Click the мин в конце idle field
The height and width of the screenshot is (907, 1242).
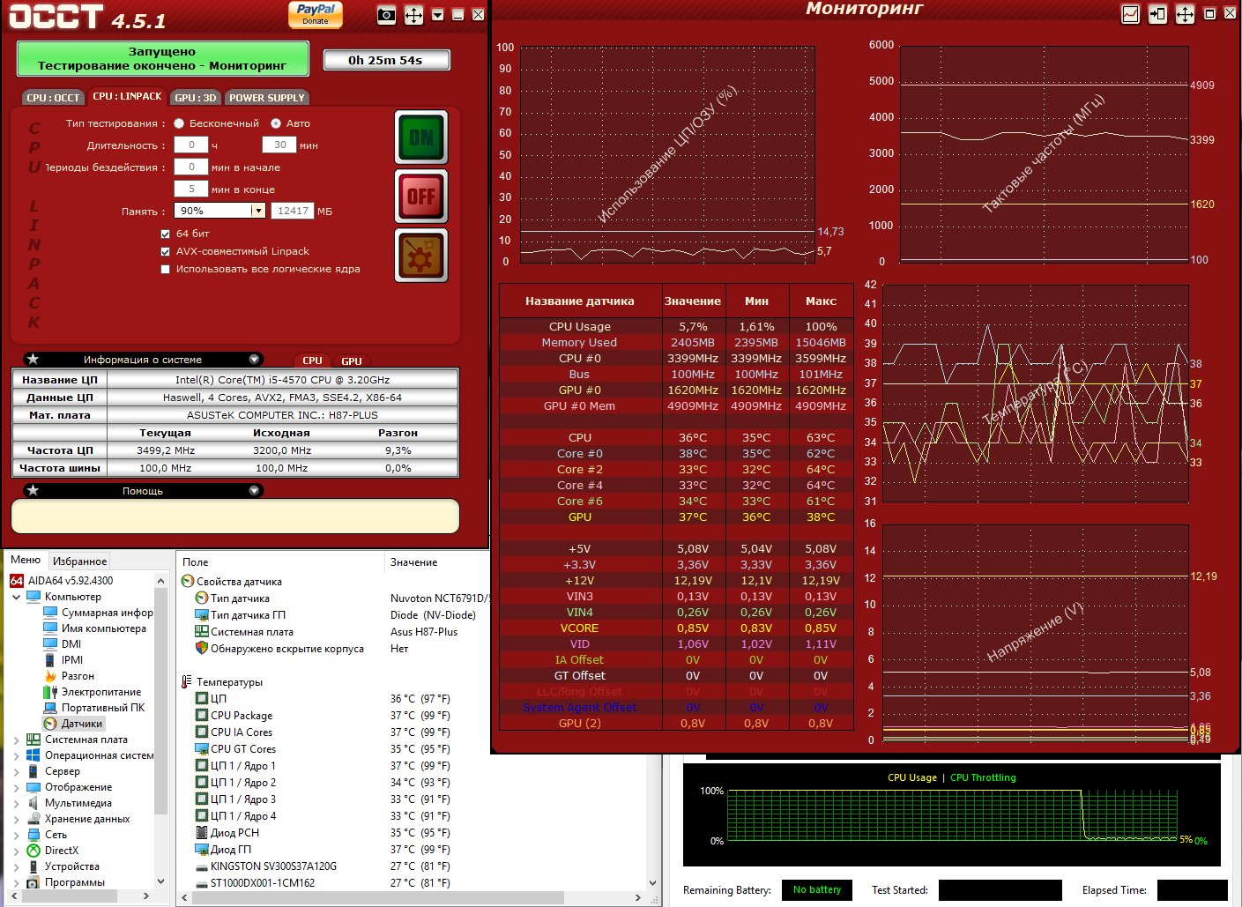coord(191,189)
